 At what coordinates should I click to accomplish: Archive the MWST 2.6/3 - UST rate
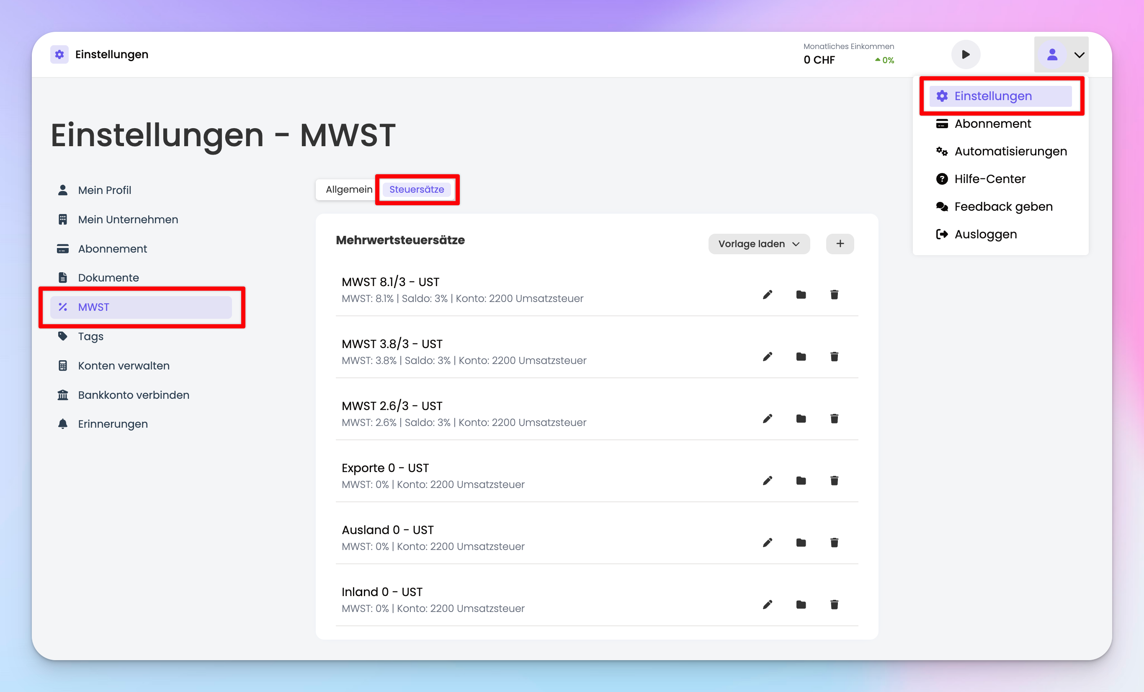pos(801,418)
